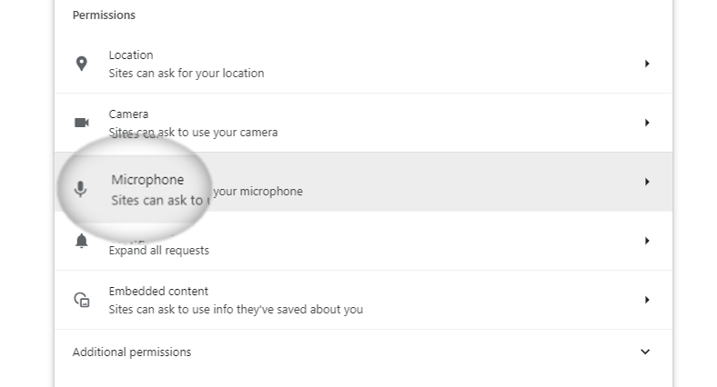Expand Additional permissions chevron
This screenshot has width=717, height=387.
tap(645, 352)
